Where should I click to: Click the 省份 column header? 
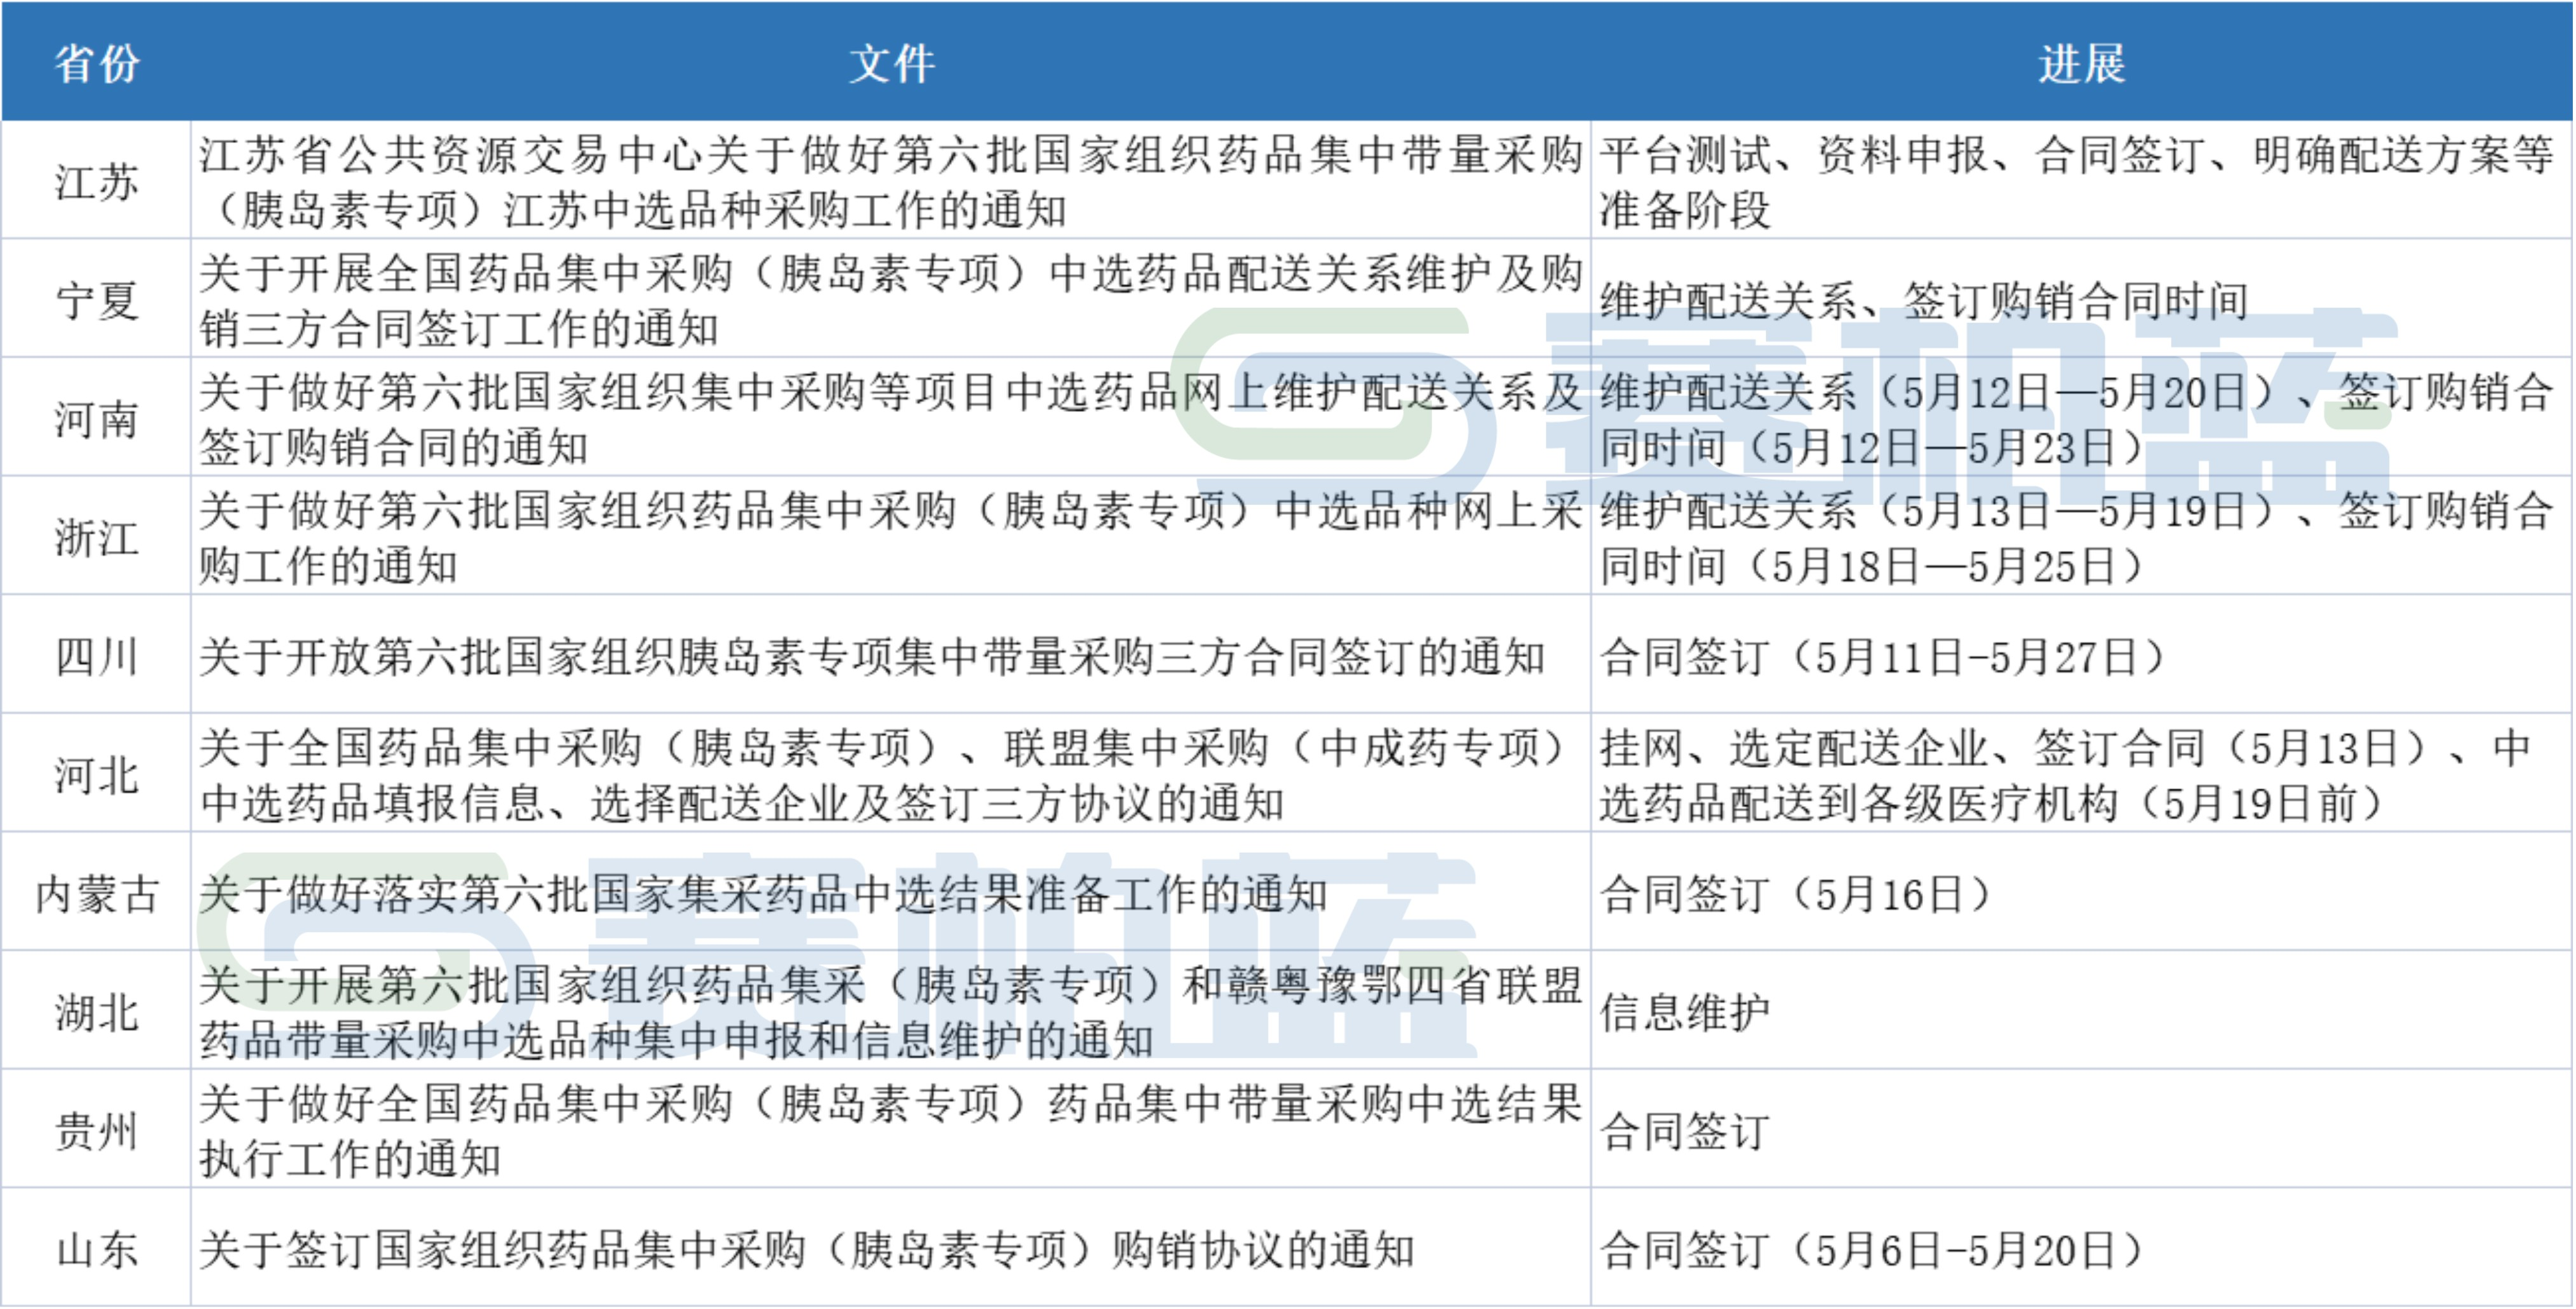[96, 62]
